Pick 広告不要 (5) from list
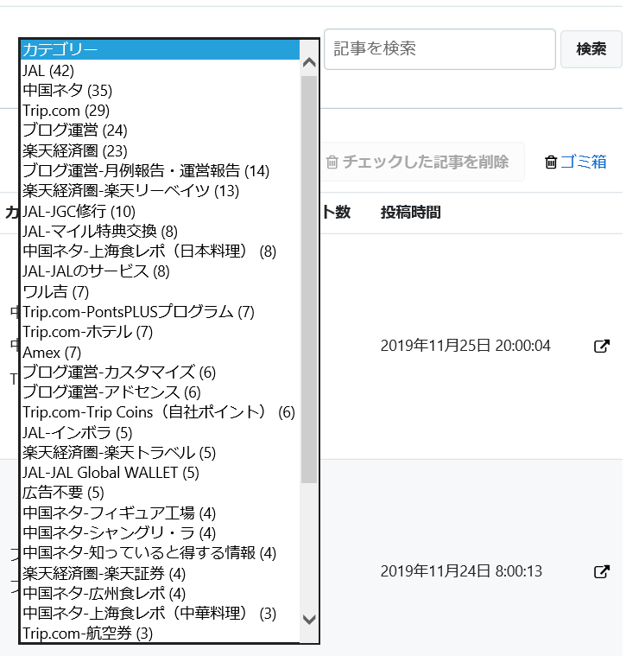The height and width of the screenshot is (656, 626). click(x=160, y=493)
